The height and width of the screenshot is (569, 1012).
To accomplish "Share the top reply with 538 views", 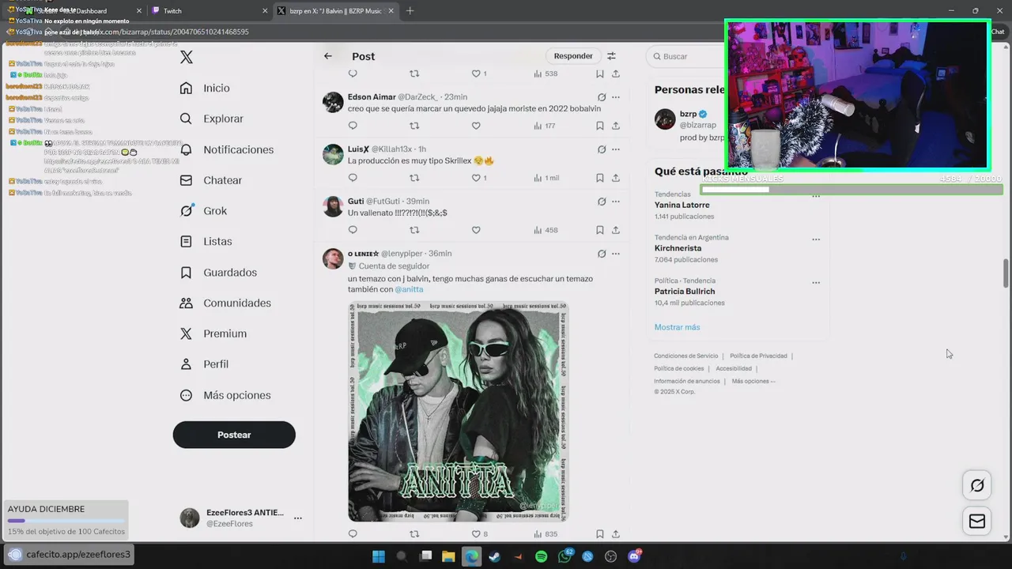I will [x=616, y=73].
